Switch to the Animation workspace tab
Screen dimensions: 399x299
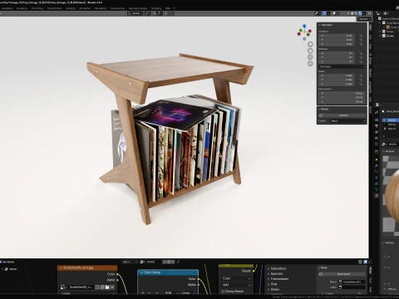[85, 8]
